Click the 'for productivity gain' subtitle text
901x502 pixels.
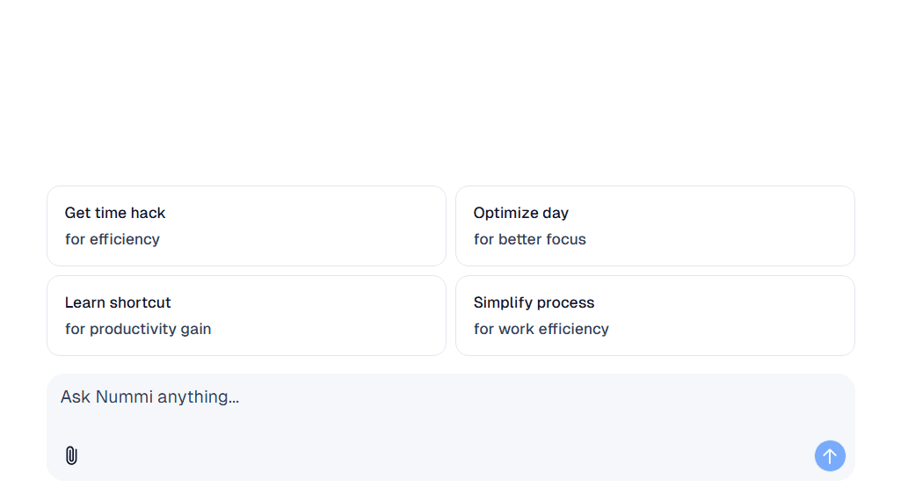(x=138, y=329)
